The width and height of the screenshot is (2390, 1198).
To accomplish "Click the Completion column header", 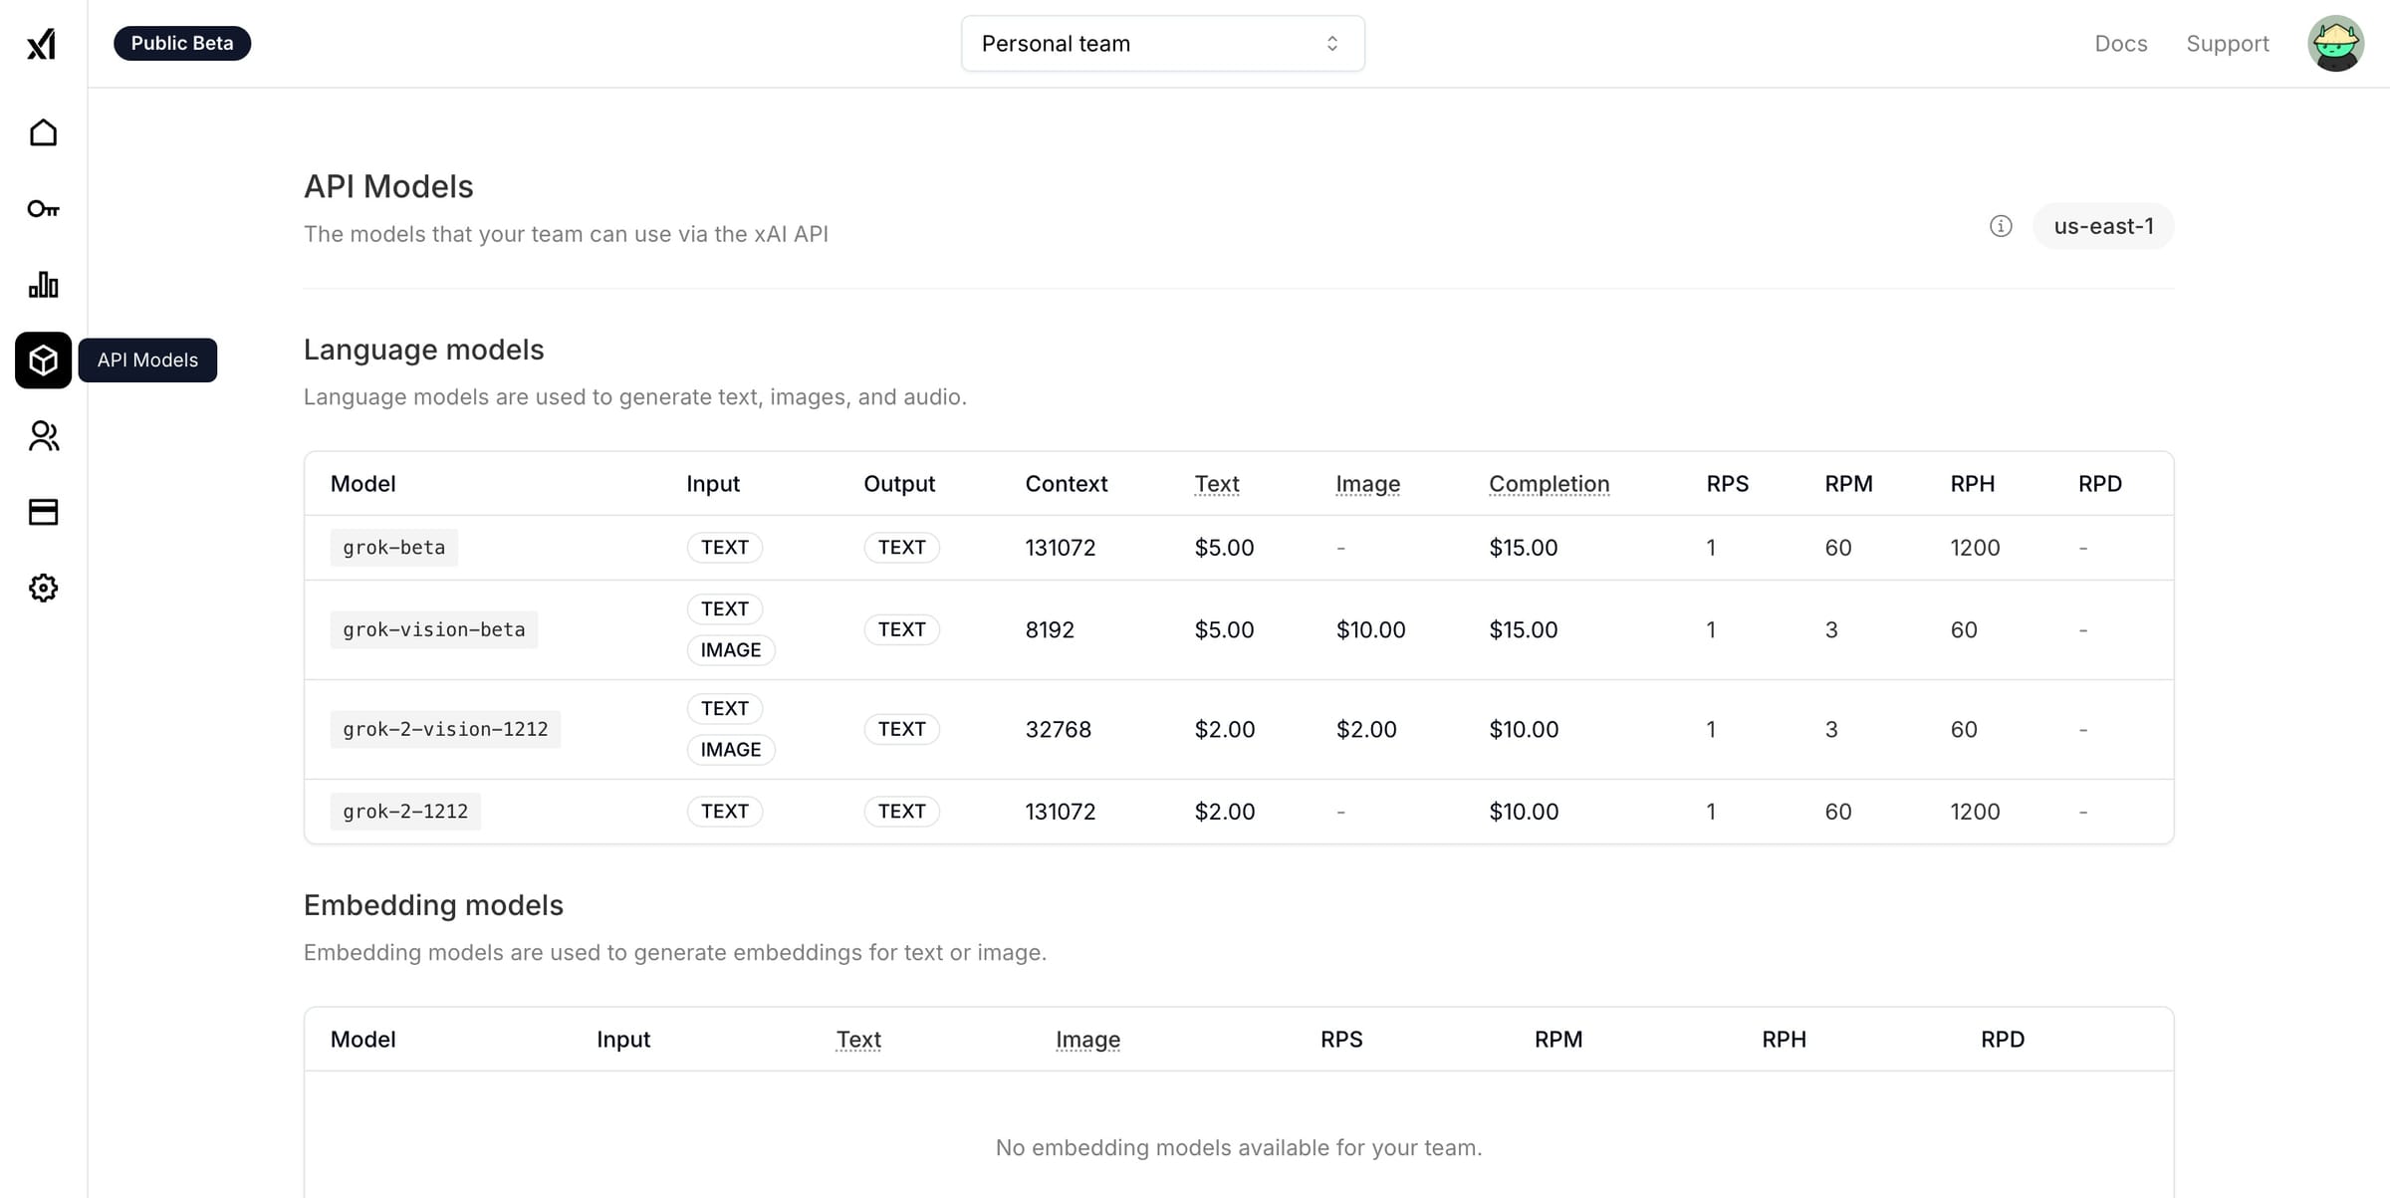I will click(x=1549, y=484).
